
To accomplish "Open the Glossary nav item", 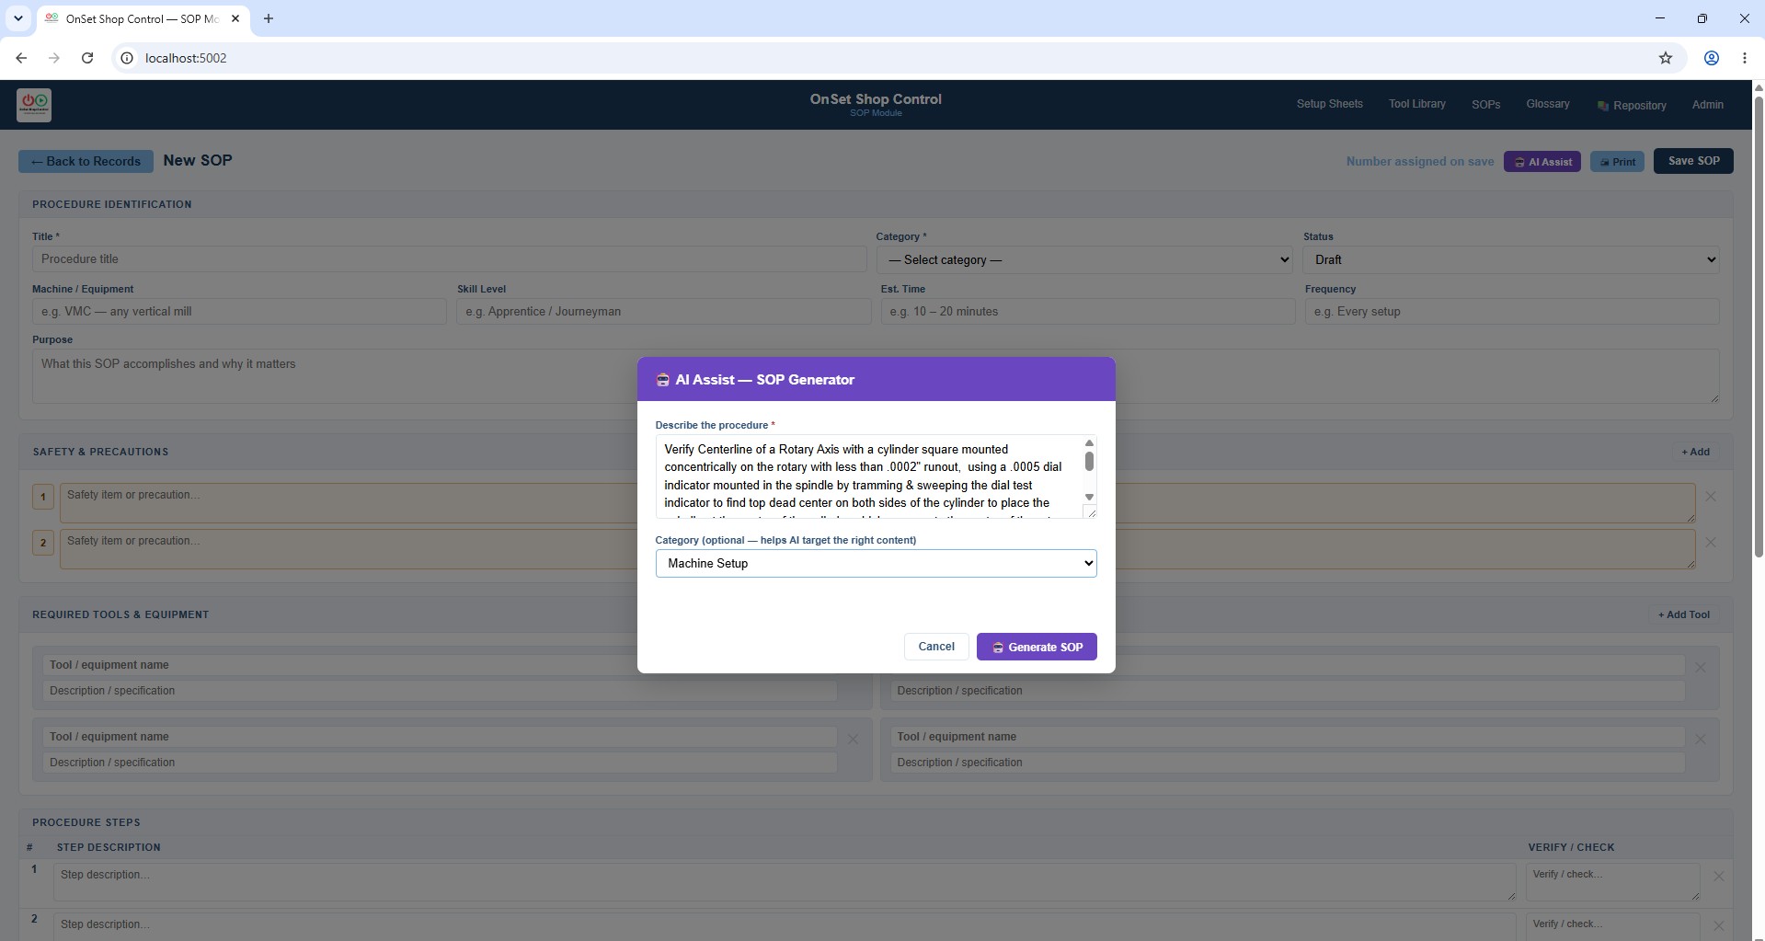I will coord(1547,104).
